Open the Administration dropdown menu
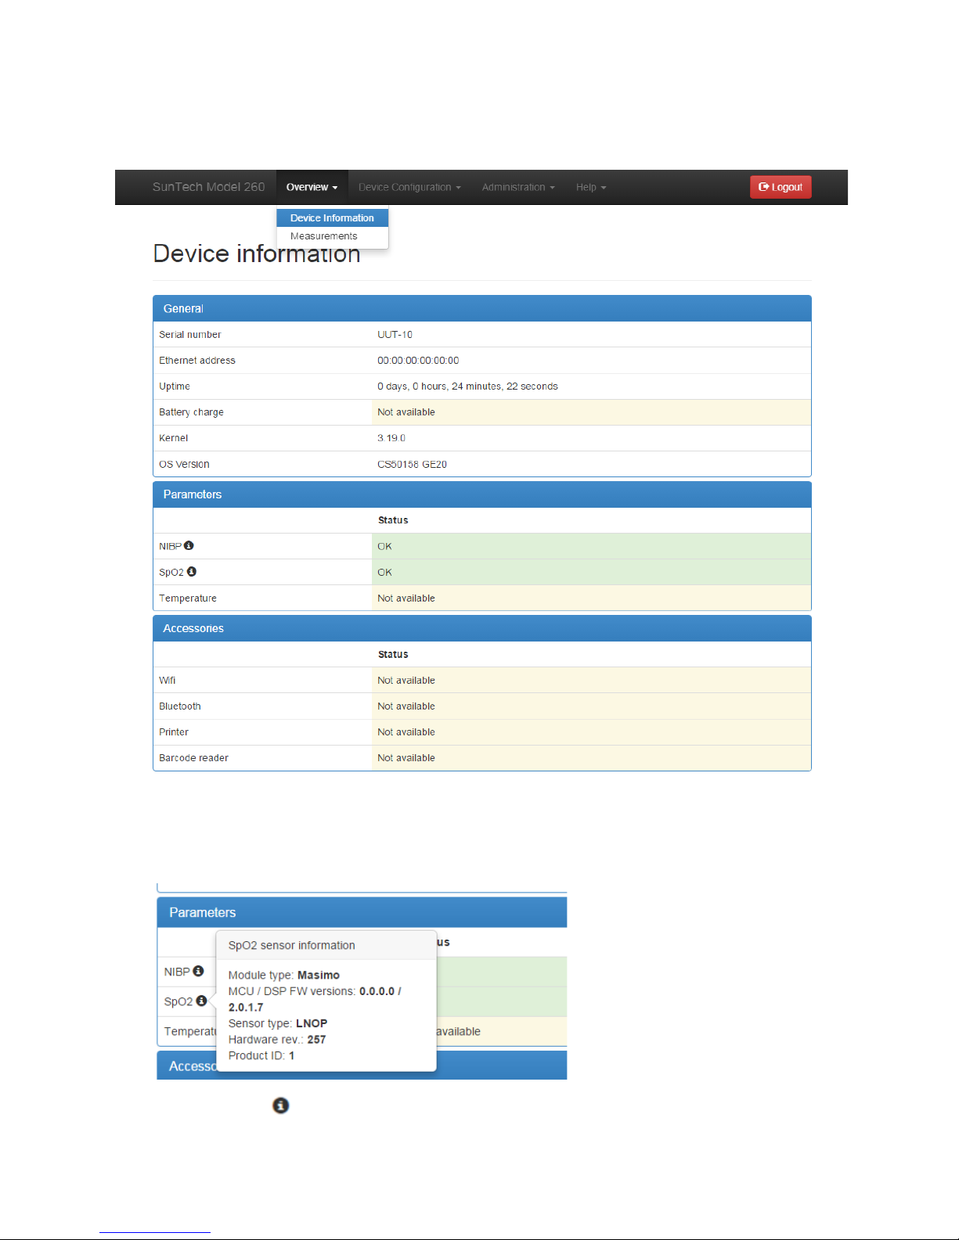 click(518, 187)
